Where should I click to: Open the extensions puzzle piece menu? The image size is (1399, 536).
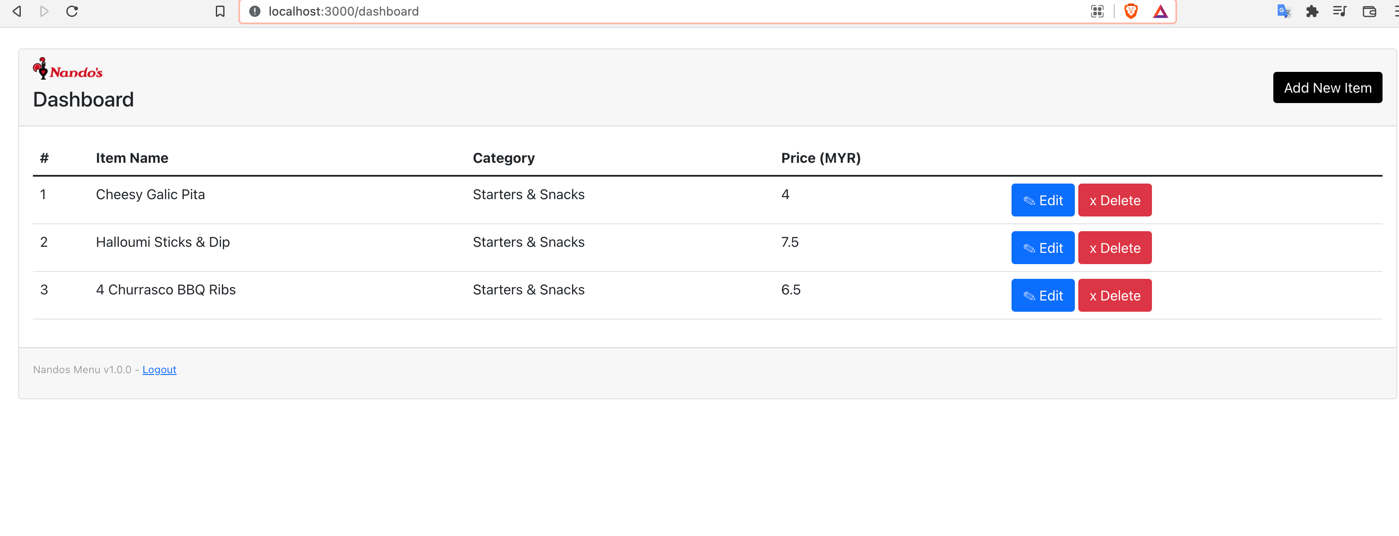tap(1311, 11)
